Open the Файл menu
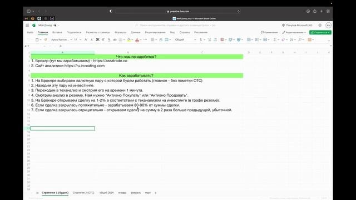356x200 pixels. 30,32
